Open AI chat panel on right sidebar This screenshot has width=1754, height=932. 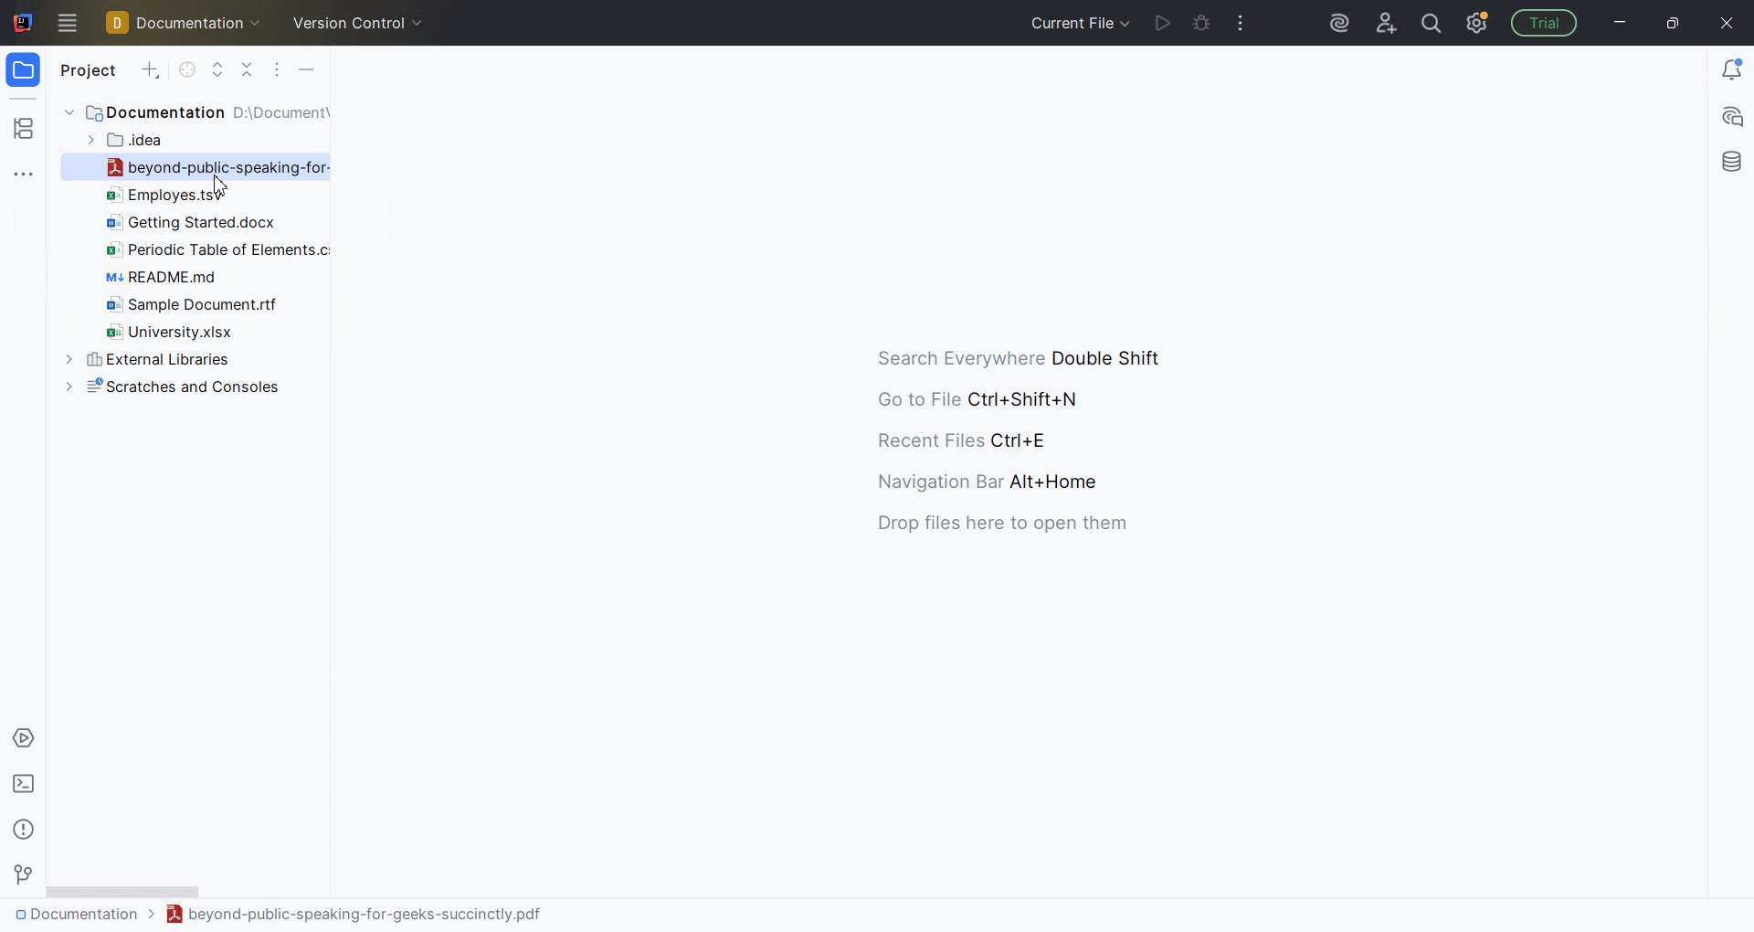click(1733, 117)
